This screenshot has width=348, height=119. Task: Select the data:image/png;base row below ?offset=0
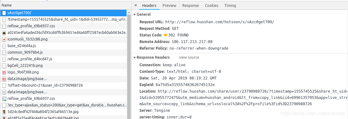click(63, 92)
